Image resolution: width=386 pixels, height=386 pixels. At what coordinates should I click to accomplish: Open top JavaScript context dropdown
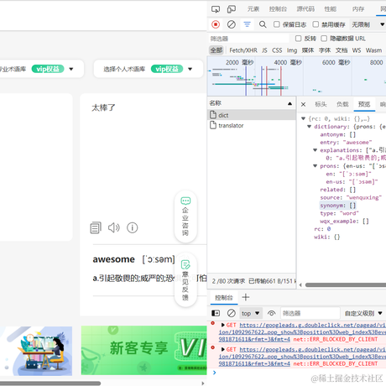point(251,313)
